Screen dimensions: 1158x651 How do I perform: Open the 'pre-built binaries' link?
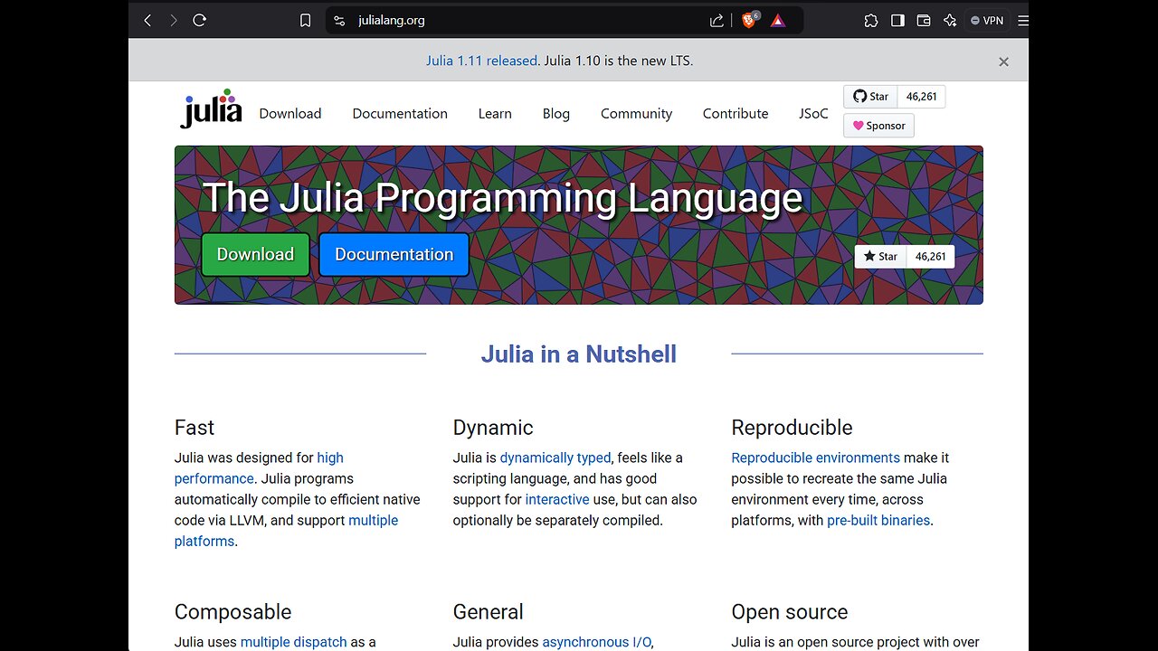point(878,520)
